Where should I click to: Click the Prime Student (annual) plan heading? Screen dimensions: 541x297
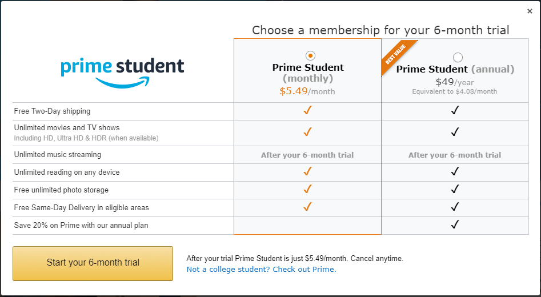(455, 69)
